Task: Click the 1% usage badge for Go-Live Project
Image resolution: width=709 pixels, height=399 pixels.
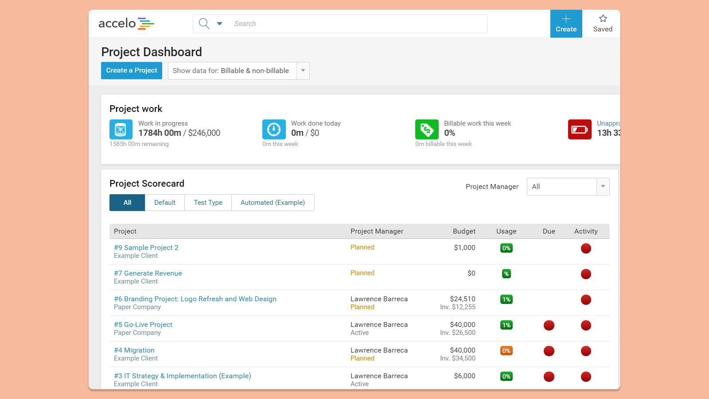Action: pos(506,325)
